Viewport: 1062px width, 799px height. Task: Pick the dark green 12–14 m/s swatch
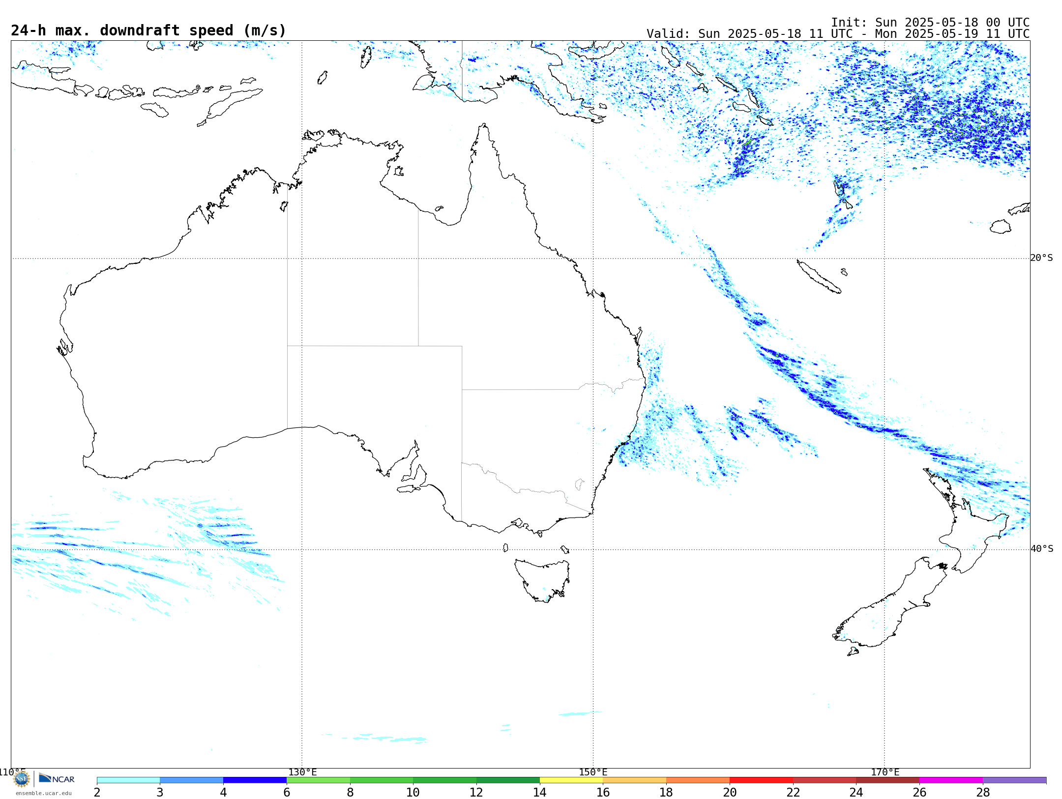508,780
